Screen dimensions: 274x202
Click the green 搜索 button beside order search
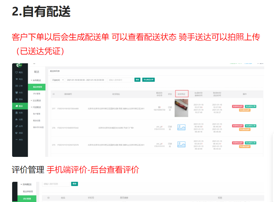point(137,80)
